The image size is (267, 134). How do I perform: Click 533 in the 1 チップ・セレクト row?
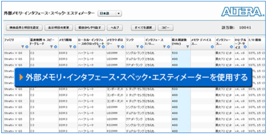pyautogui.click(x=175, y=89)
